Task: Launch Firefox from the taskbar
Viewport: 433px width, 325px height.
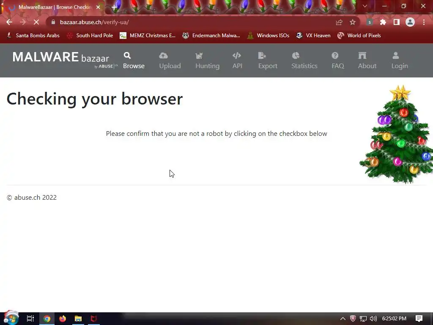Action: (63, 319)
